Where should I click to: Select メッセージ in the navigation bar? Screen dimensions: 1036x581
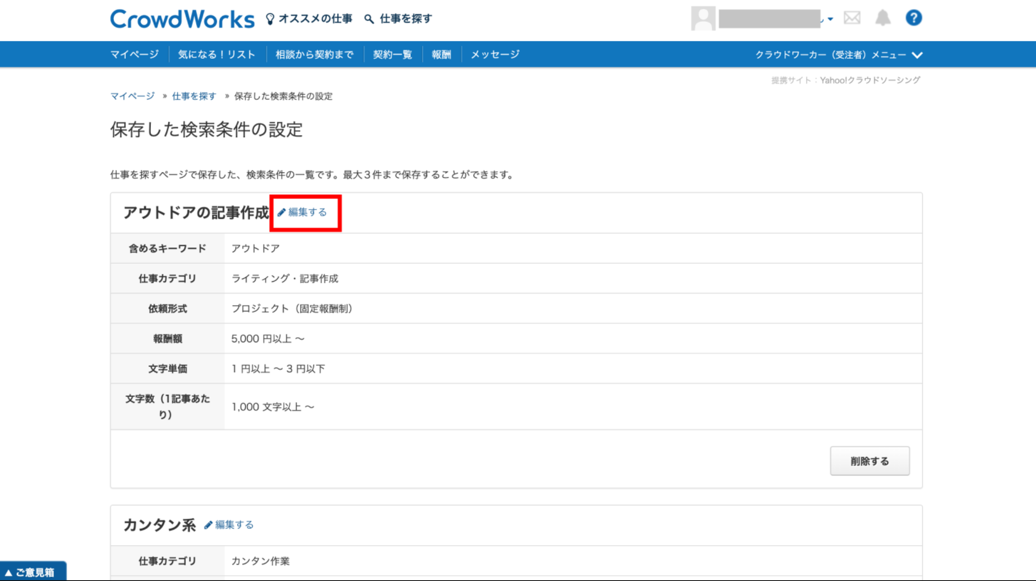coord(495,54)
